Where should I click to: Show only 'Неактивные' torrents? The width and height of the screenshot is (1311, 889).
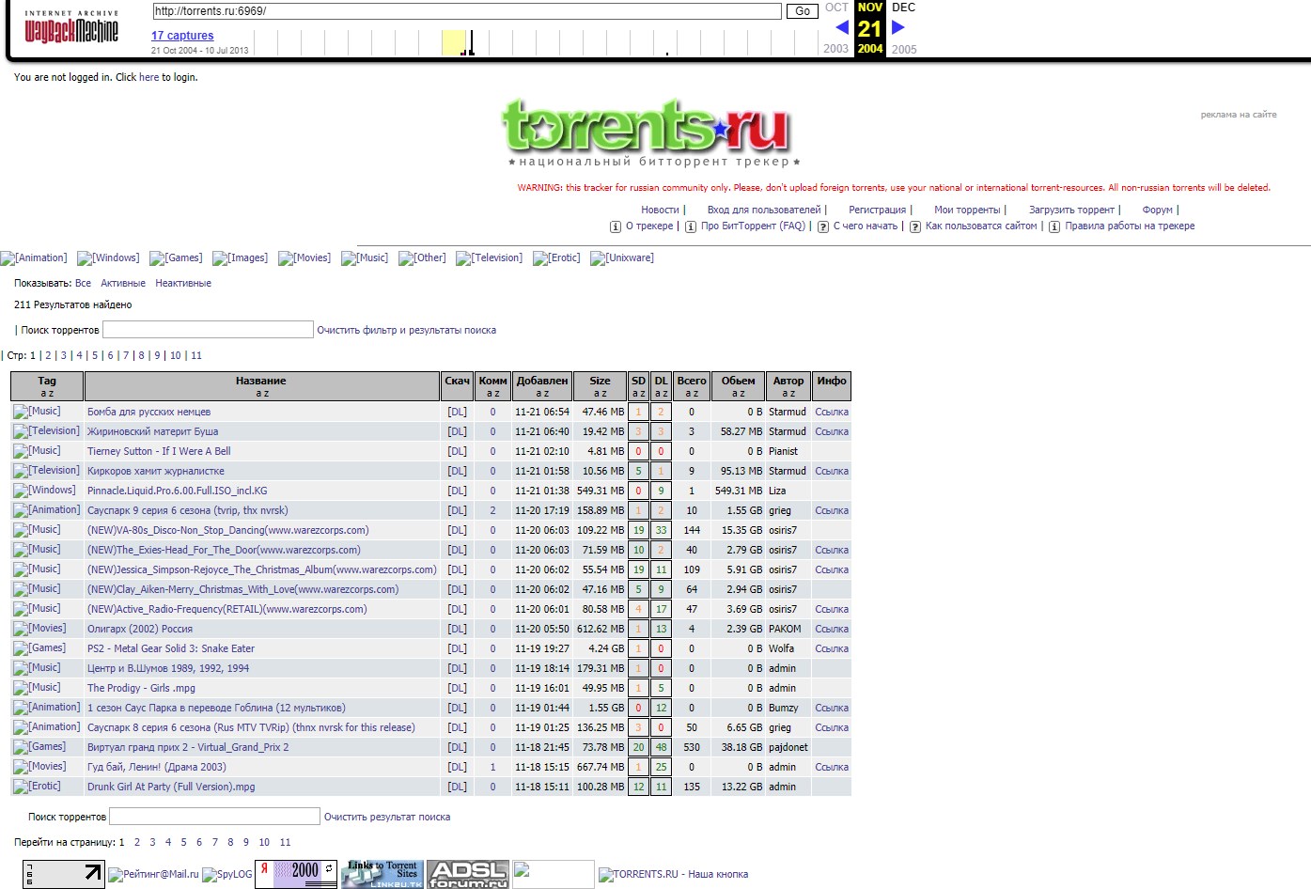(x=183, y=284)
